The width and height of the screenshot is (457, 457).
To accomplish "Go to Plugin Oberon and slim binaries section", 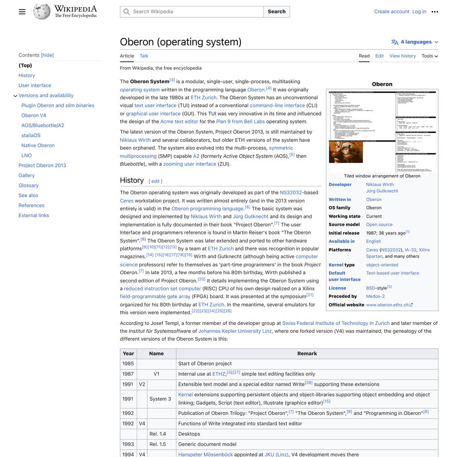I will click(58, 106).
